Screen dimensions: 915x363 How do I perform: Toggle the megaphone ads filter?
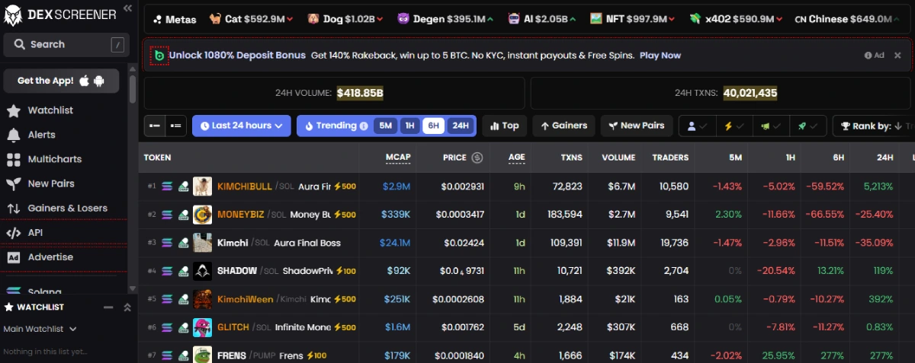(x=771, y=126)
